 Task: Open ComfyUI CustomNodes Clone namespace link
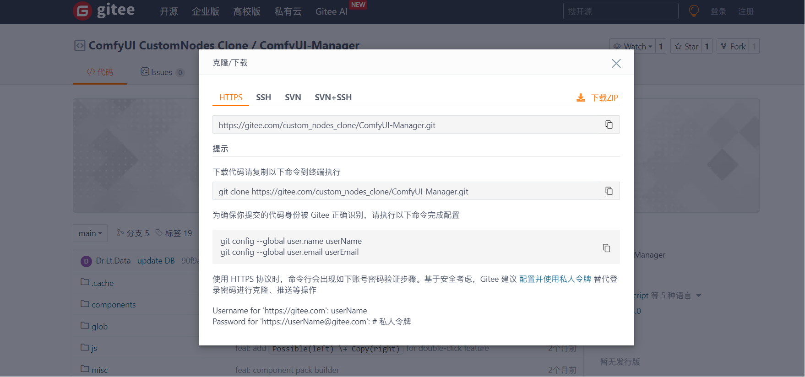169,45
